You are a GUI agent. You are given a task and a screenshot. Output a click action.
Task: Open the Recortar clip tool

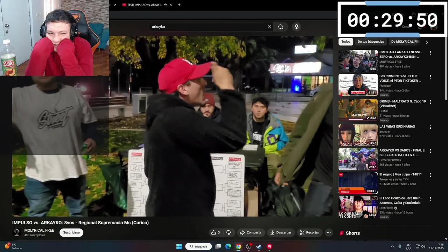309,232
